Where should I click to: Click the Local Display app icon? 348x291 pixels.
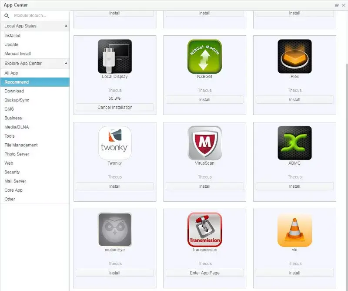pos(115,57)
